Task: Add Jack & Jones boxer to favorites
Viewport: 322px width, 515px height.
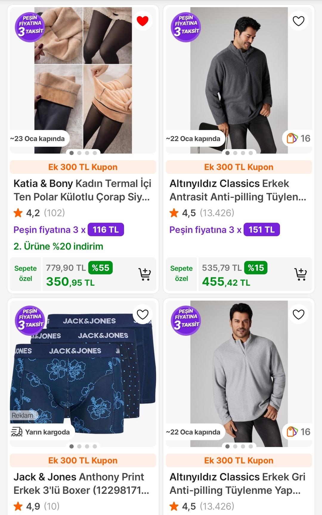Action: point(143,314)
